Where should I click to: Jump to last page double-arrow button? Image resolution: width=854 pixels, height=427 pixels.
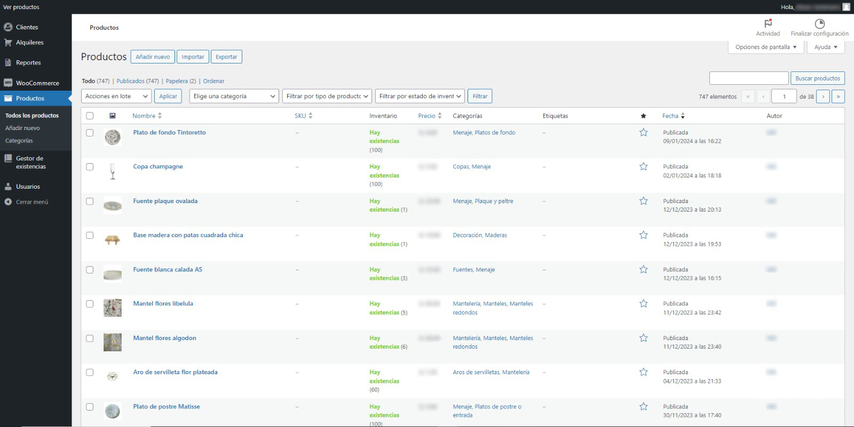[x=838, y=96]
